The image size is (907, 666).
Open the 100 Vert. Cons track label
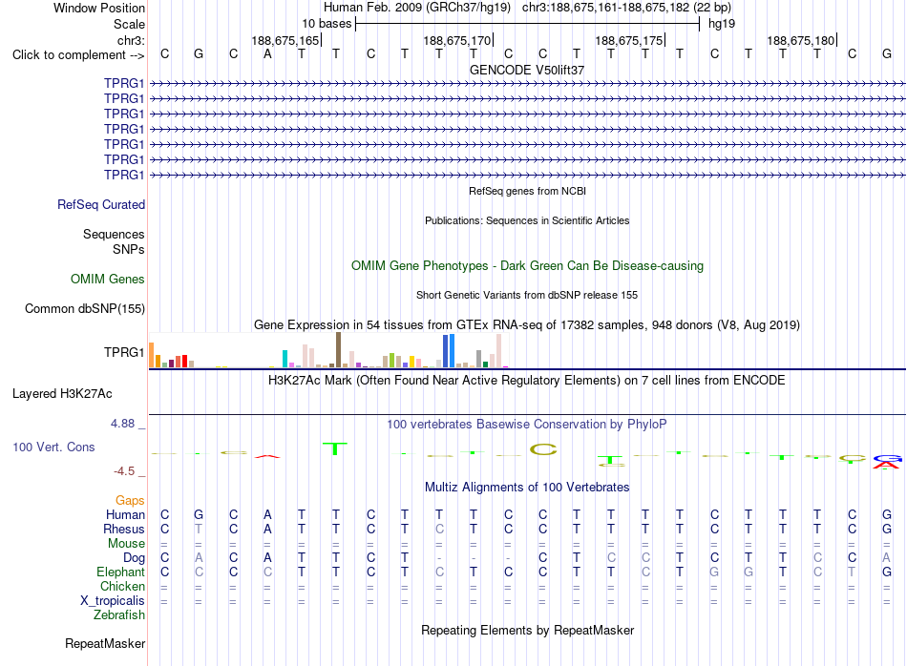(53, 447)
